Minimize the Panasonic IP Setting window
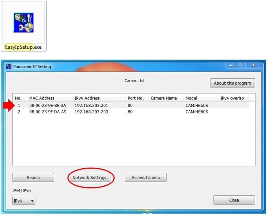 pos(231,65)
